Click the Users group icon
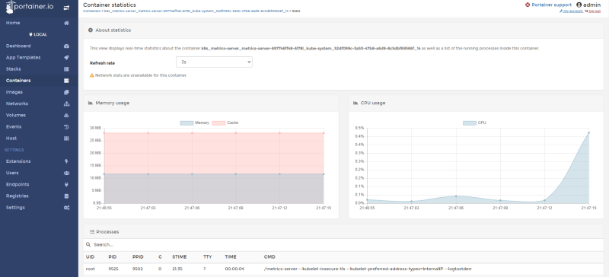 66,173
